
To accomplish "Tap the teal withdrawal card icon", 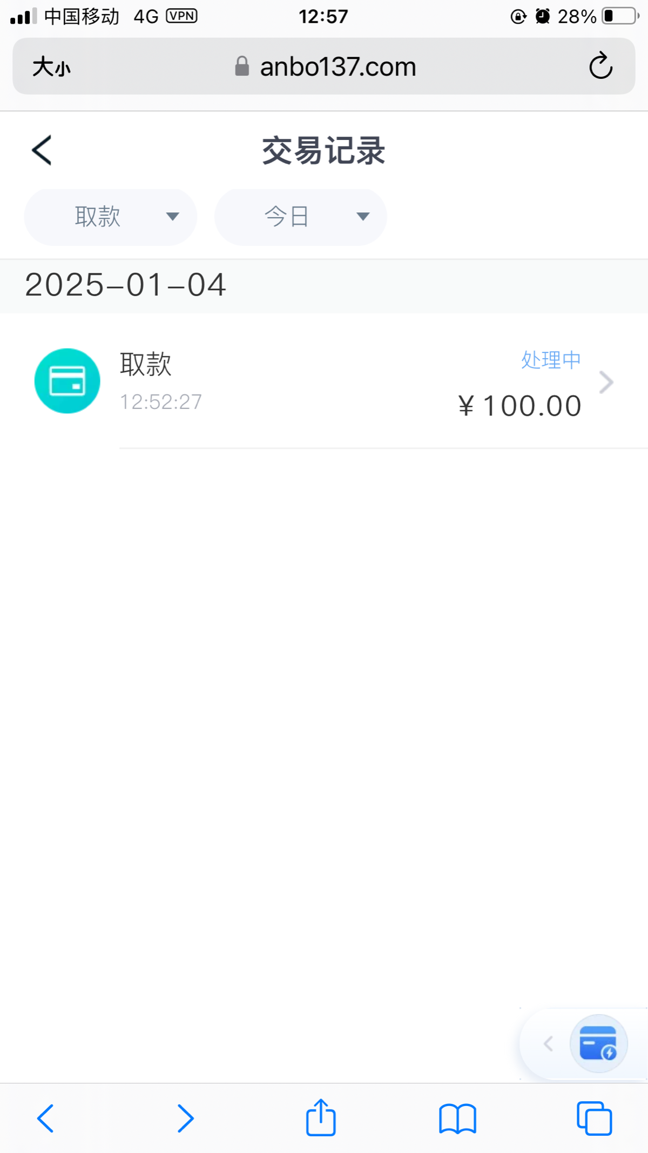I will click(x=67, y=381).
